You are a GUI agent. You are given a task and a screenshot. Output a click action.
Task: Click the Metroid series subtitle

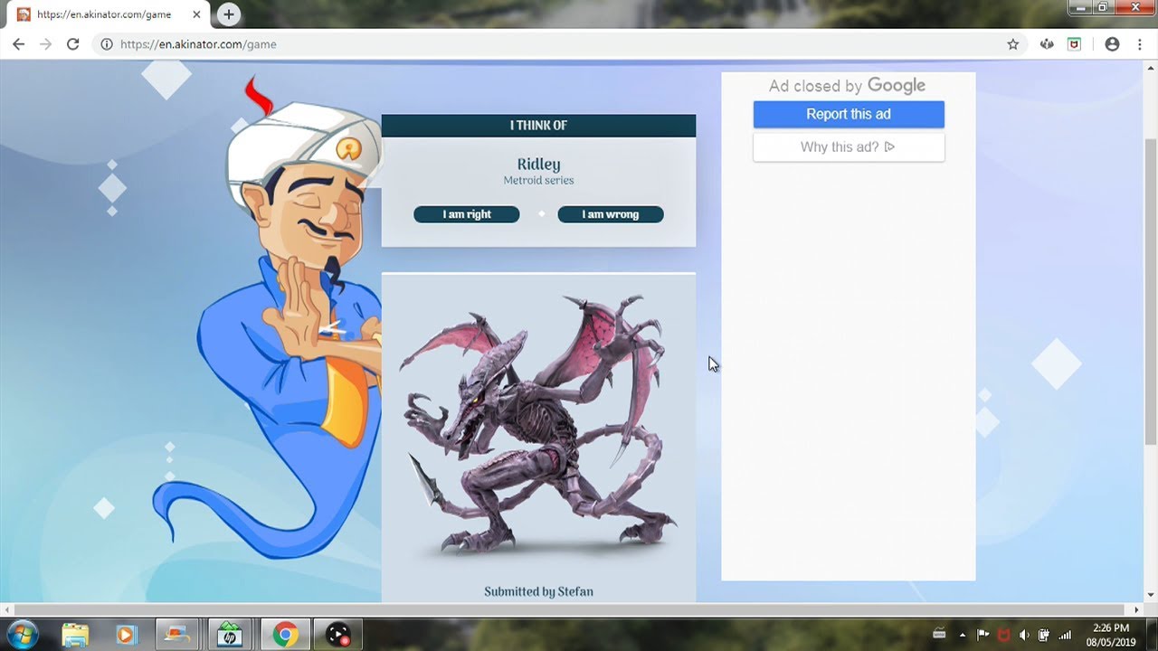539,181
